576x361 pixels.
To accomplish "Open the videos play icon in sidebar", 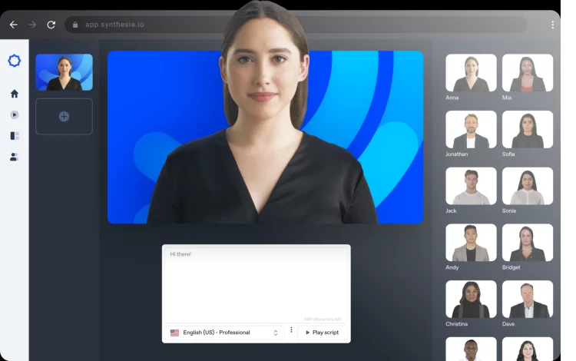I will click(15, 115).
